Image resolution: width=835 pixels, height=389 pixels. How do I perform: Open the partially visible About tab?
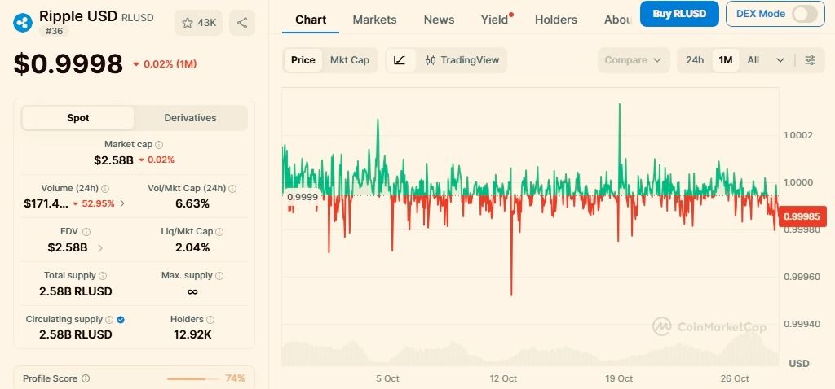[x=618, y=20]
